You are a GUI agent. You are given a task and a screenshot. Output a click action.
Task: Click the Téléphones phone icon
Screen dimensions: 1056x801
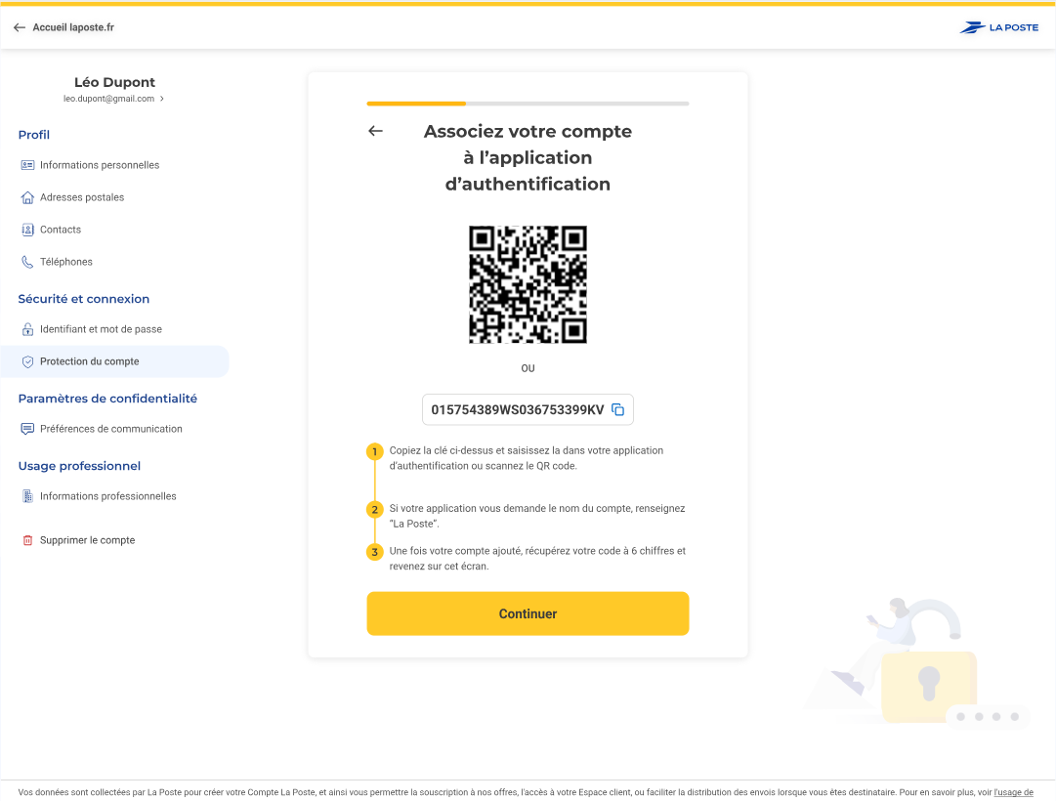point(27,262)
